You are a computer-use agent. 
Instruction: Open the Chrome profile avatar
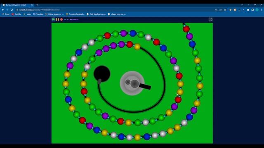(257, 10)
